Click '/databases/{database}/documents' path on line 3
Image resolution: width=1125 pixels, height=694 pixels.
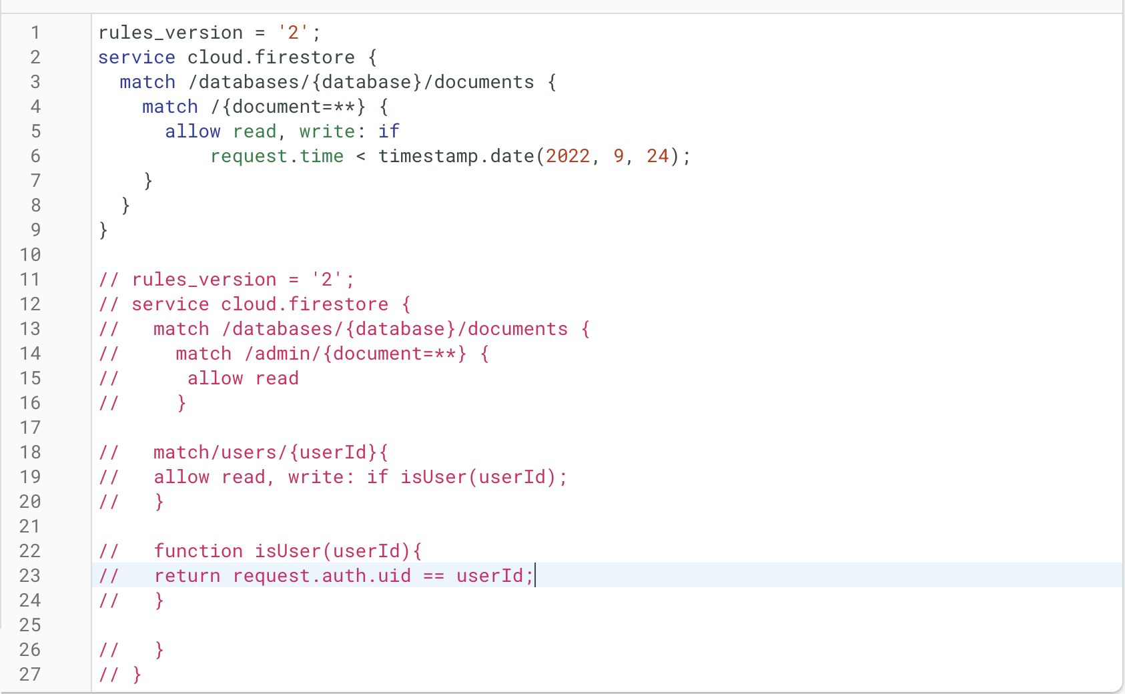pyautogui.click(x=361, y=82)
